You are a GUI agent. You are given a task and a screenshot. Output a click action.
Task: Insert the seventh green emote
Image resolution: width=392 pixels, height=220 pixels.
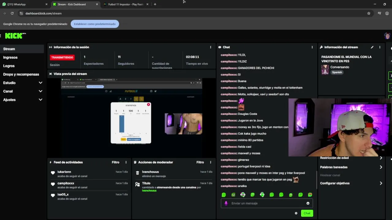tap(281, 195)
